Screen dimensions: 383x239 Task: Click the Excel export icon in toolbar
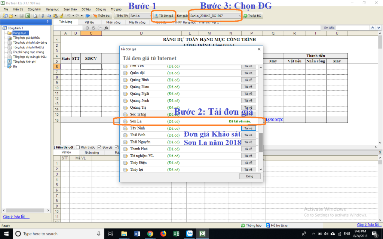point(28,16)
